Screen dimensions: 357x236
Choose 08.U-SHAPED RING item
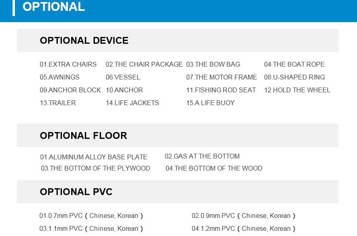(x=294, y=77)
